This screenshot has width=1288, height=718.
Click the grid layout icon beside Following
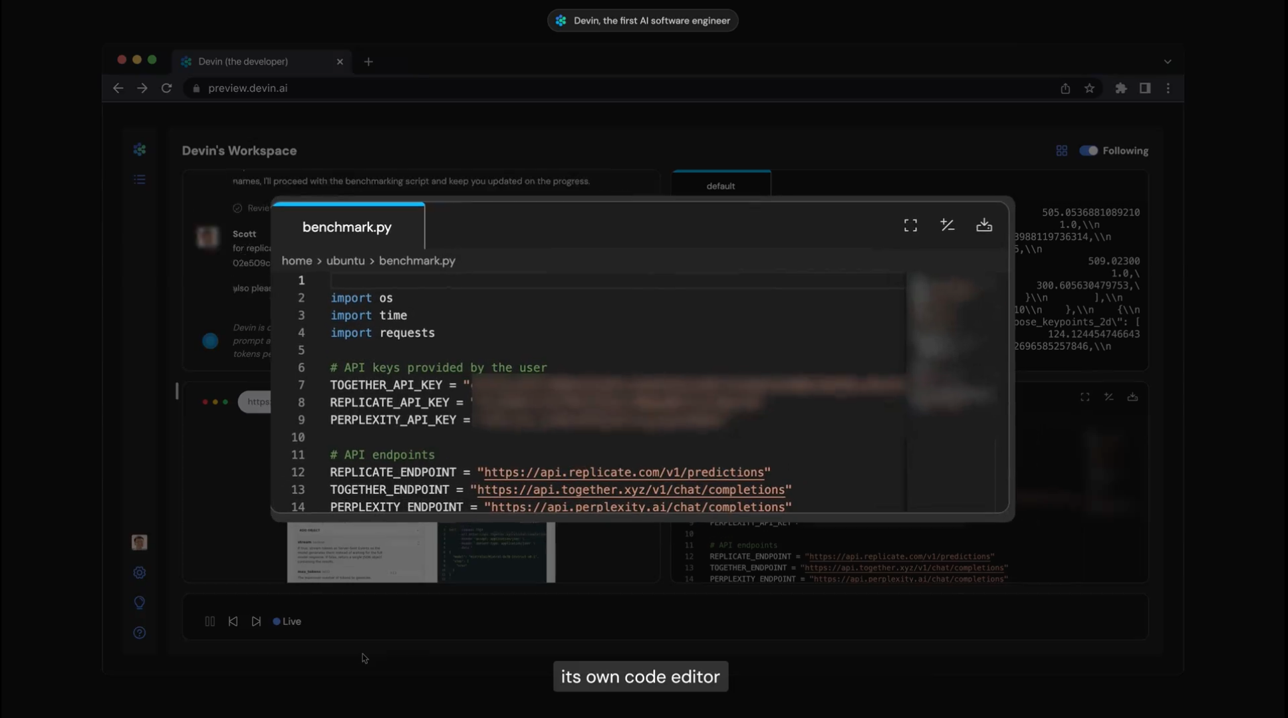point(1061,151)
